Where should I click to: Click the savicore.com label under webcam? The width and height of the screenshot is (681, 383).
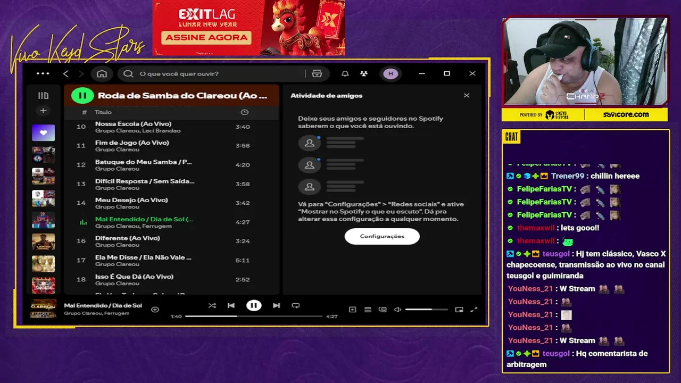(x=626, y=114)
